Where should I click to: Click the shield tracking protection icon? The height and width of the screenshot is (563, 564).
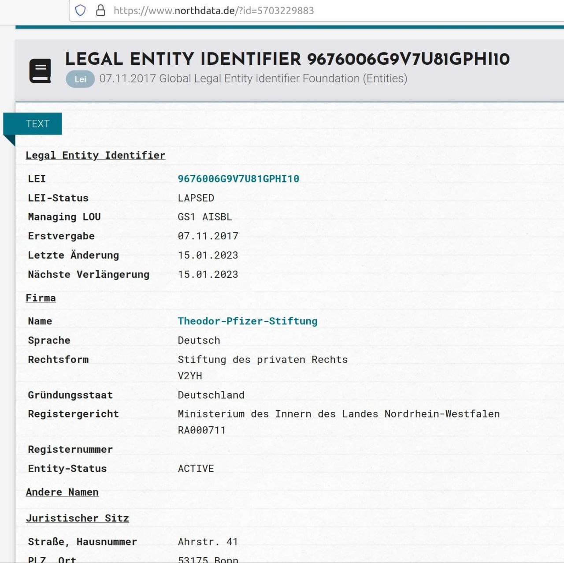tap(80, 10)
